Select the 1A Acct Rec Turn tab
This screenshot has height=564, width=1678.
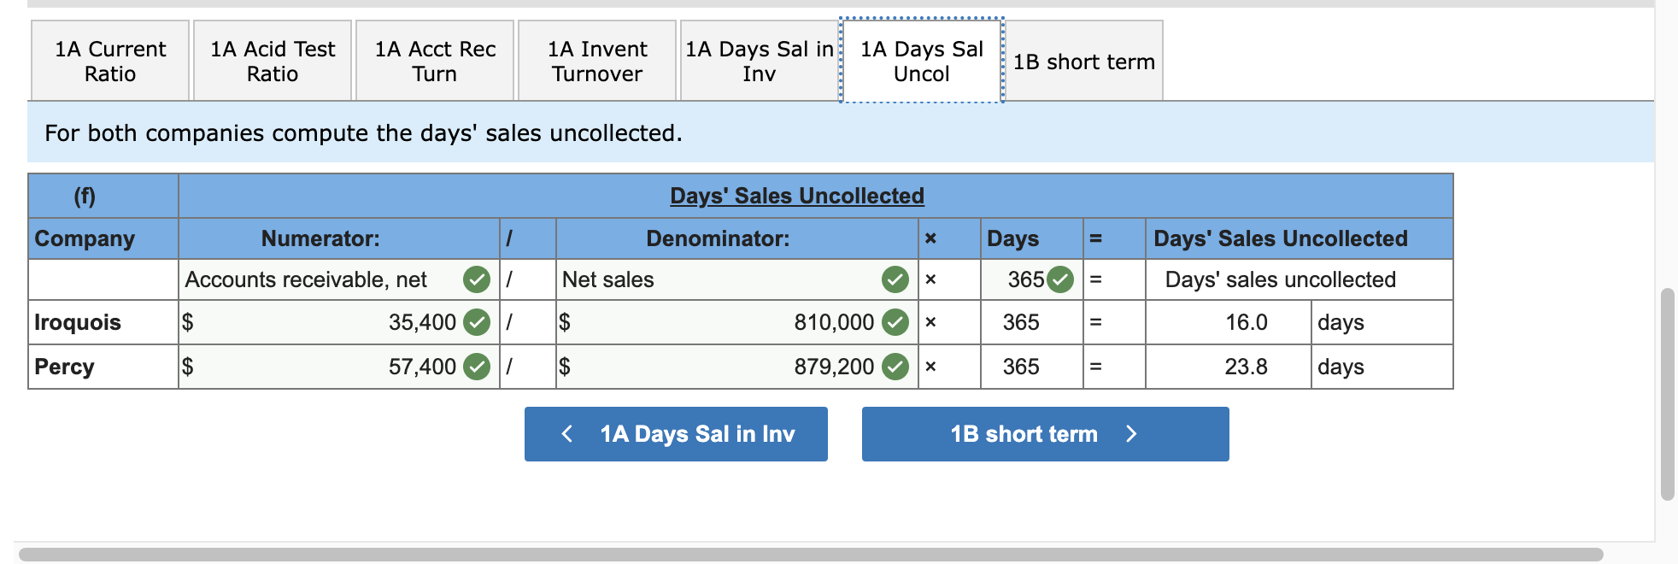[435, 61]
